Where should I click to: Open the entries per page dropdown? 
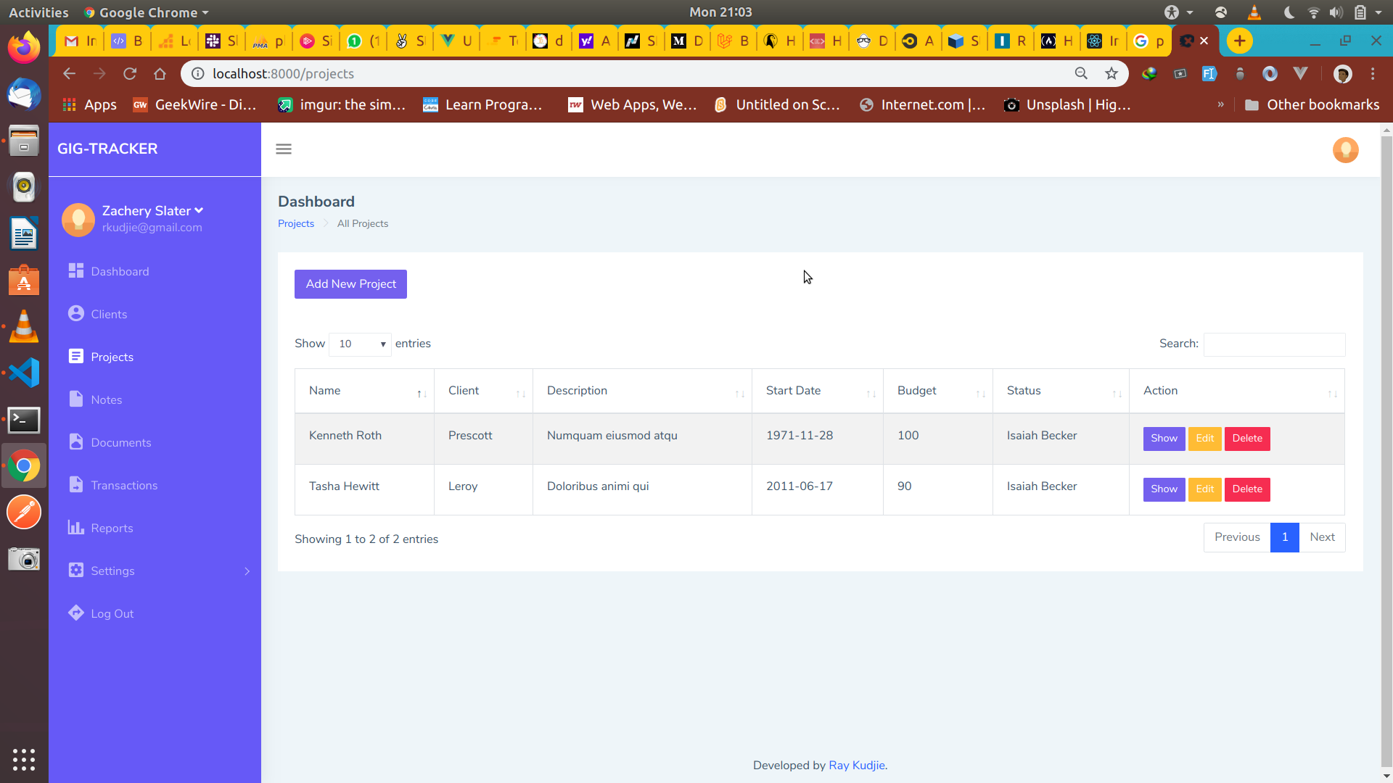click(361, 344)
